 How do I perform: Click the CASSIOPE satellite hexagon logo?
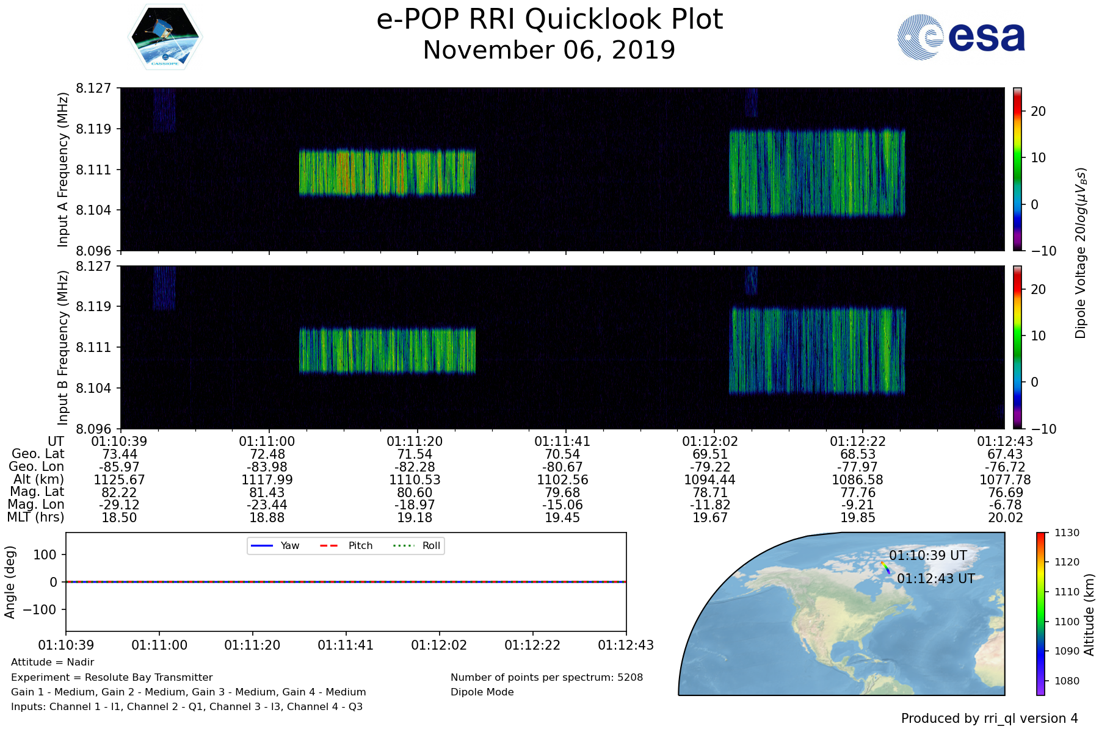(x=165, y=37)
